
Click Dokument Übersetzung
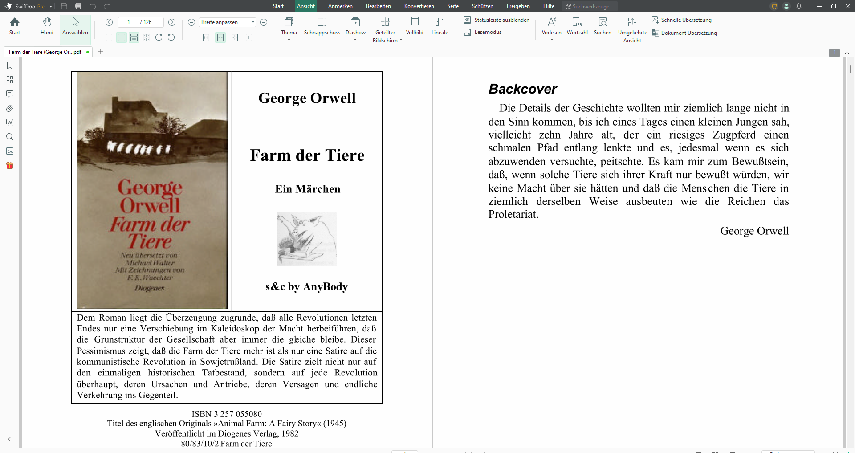coord(684,33)
